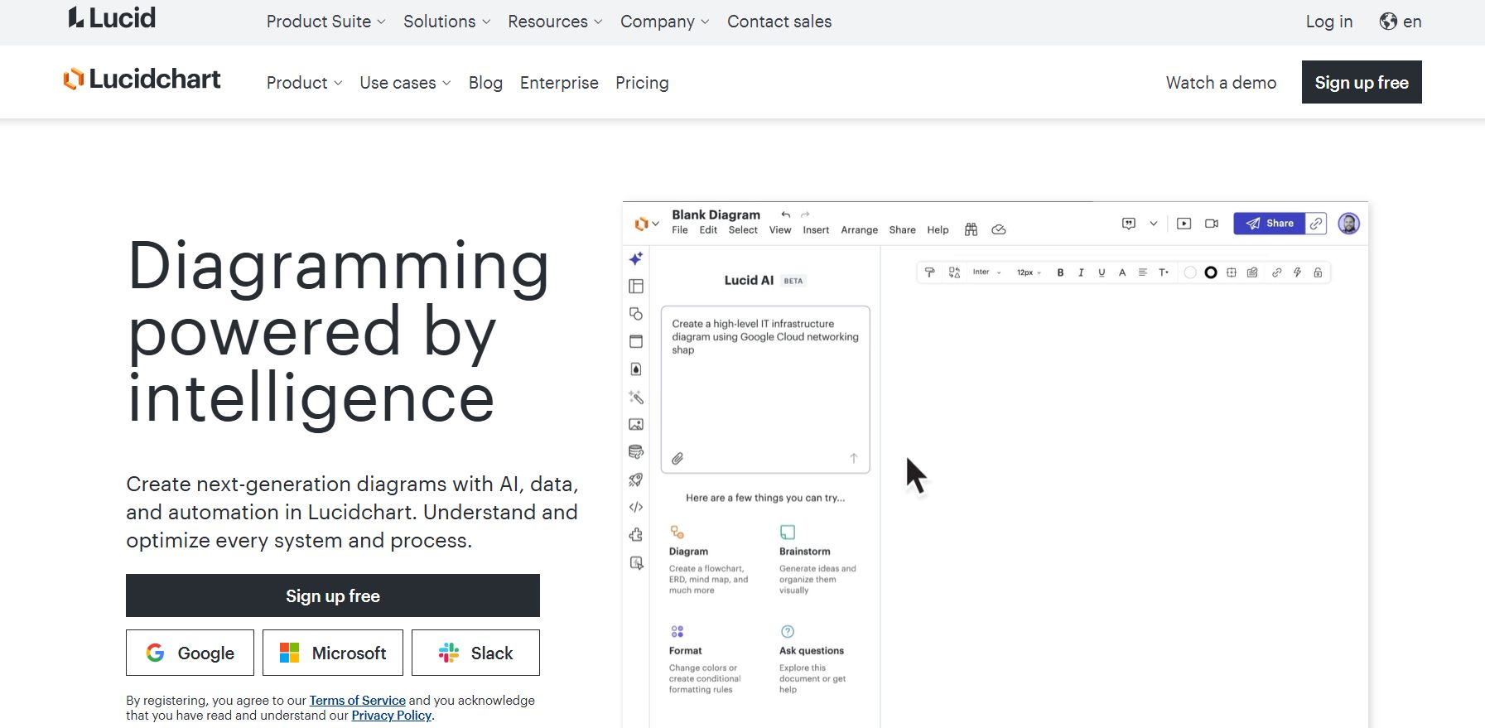Copy share link chain icon
The height and width of the screenshot is (728, 1485).
pyautogui.click(x=1316, y=224)
